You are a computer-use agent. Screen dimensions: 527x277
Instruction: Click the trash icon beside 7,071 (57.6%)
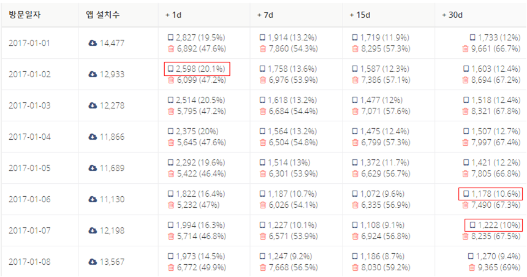(355, 110)
